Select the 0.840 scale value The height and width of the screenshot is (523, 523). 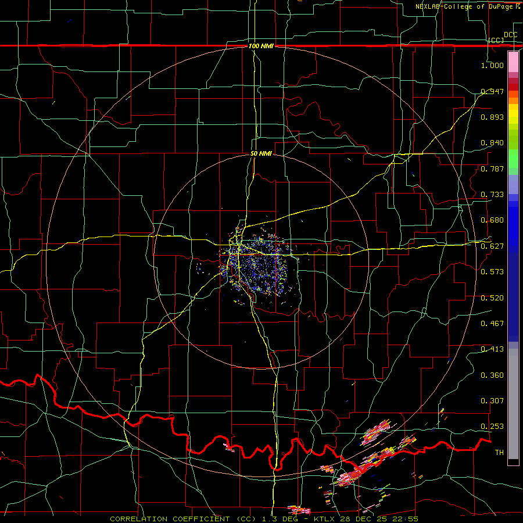[492, 143]
